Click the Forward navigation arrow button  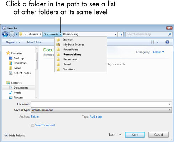12,34
